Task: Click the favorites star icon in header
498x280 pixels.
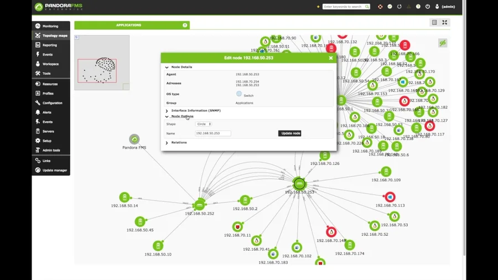Action: pos(318,7)
